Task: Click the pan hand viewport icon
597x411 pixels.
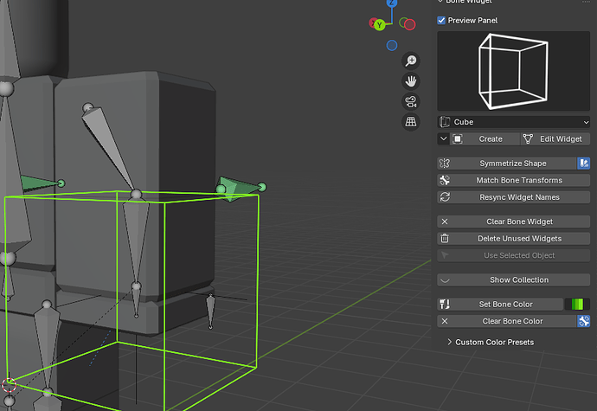Action: click(411, 81)
